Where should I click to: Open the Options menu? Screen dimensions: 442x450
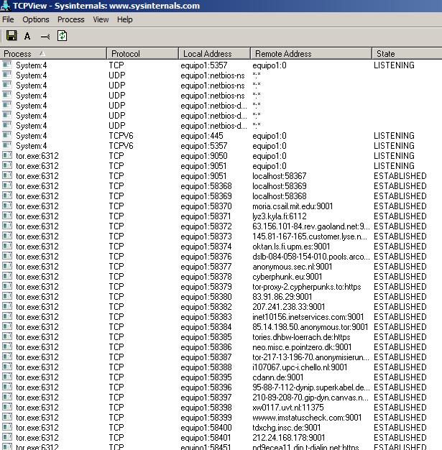click(36, 19)
